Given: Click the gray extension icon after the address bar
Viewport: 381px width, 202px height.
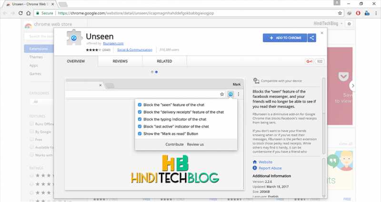Looking at the screenshot, I should [x=349, y=13].
